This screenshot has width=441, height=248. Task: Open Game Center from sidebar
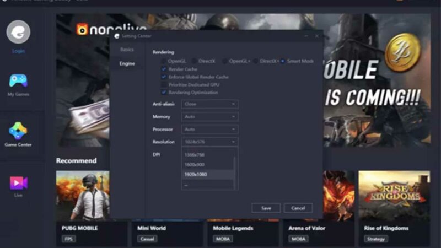[18, 134]
